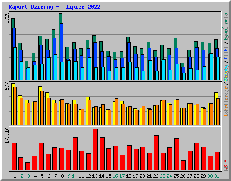Click day label 22 on x-axis
The image size is (231, 181).
156,176
